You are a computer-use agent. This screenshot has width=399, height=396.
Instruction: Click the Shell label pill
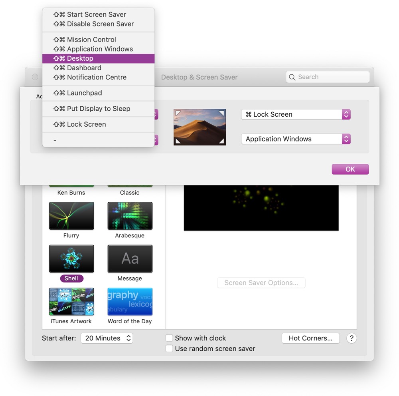click(71, 278)
